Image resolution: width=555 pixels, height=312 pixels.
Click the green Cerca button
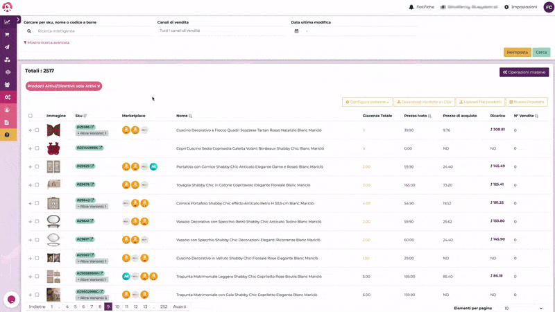tap(541, 52)
